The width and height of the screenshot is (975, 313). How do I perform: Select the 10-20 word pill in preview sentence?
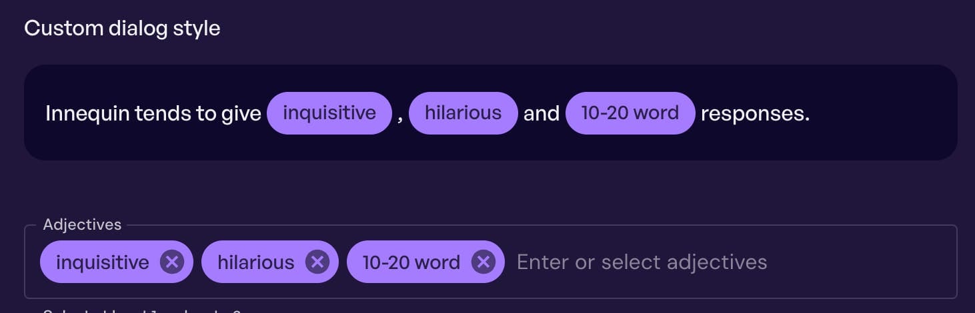click(630, 113)
